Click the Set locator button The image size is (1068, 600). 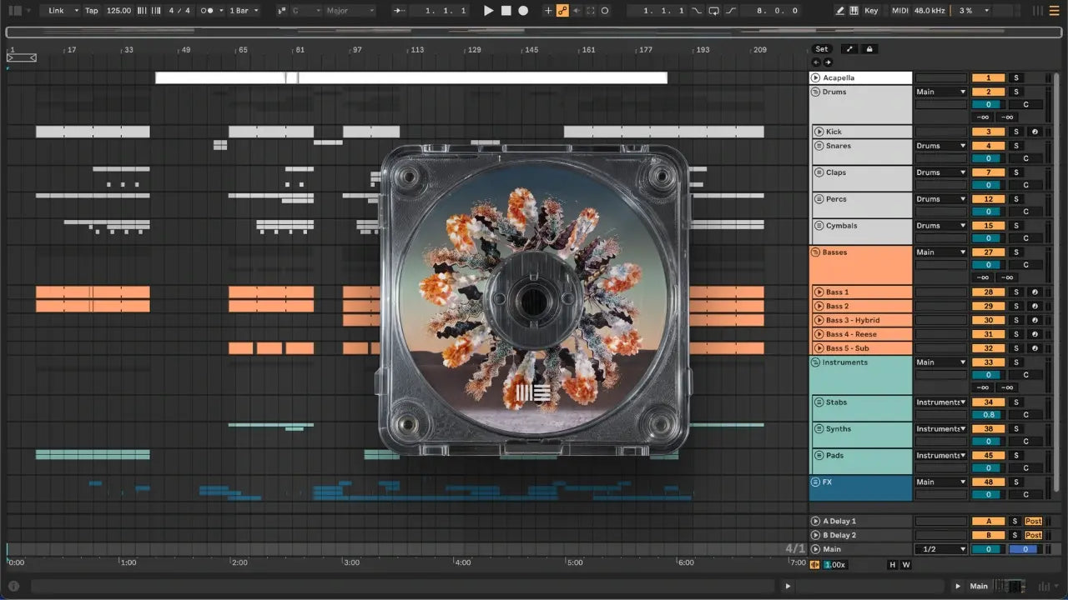[822, 49]
